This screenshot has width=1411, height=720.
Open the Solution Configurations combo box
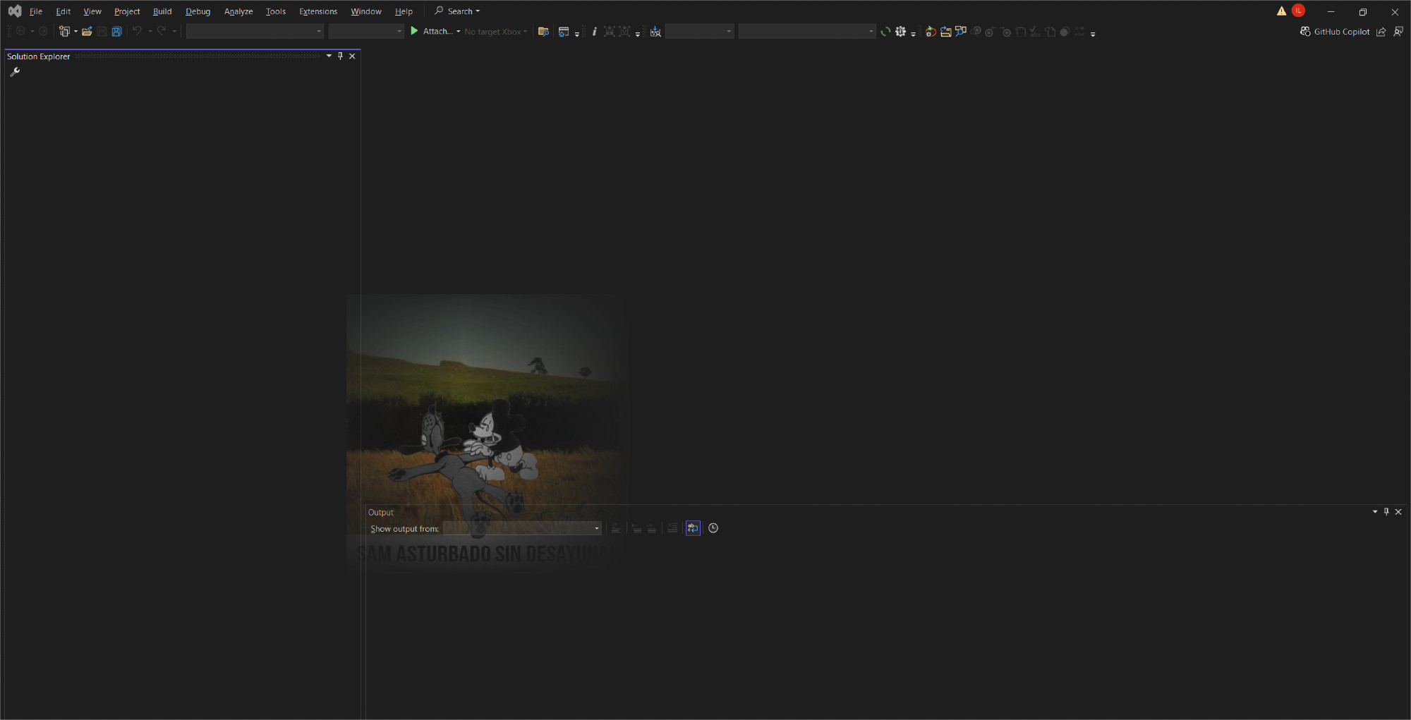point(255,31)
